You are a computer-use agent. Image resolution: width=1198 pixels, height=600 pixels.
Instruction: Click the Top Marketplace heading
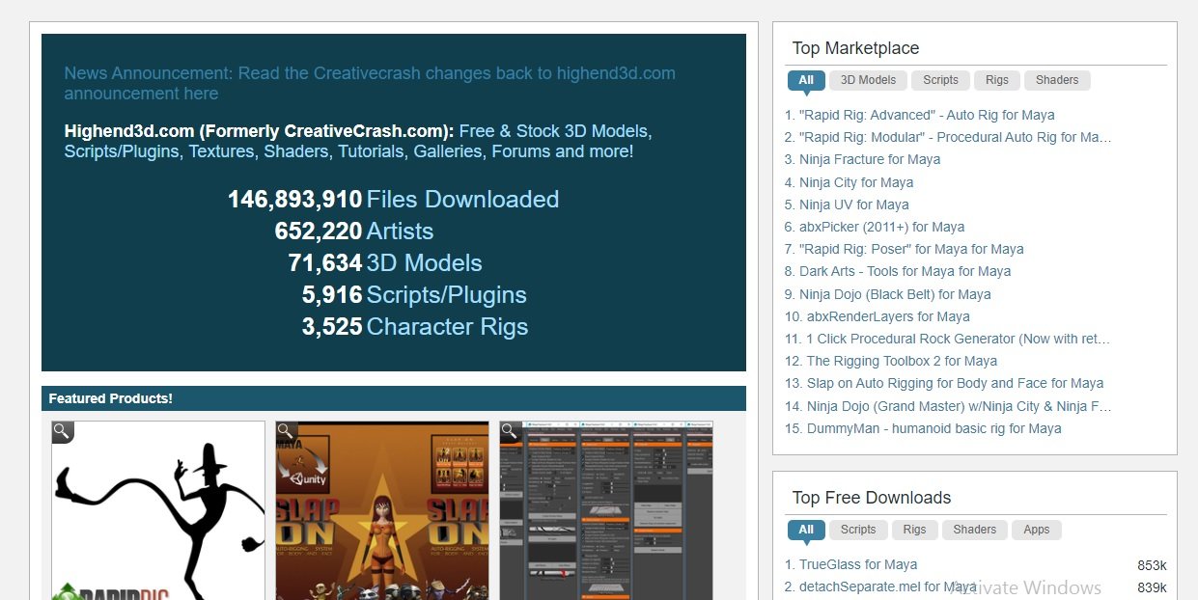coord(855,48)
